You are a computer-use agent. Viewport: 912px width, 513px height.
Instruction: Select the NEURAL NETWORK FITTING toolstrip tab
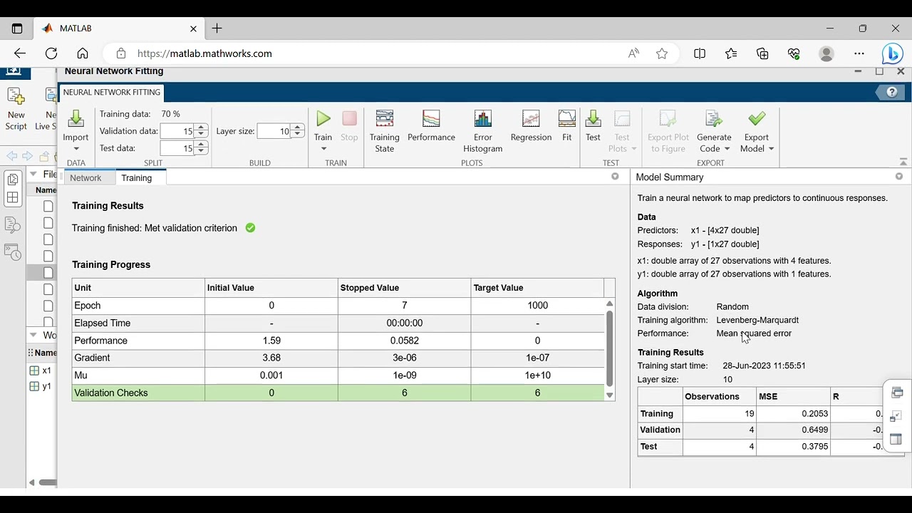(x=112, y=93)
